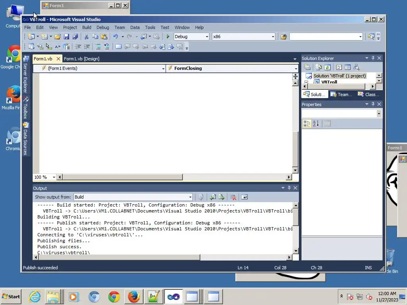The height and width of the screenshot is (305, 407).
Task: Toggle Show All Files in Solution Explorer
Action: (319, 67)
